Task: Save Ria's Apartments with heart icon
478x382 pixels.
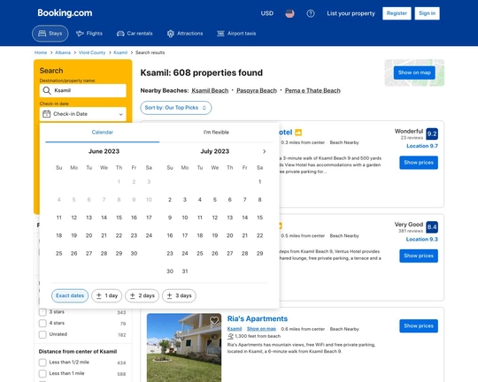Action: 214,320
